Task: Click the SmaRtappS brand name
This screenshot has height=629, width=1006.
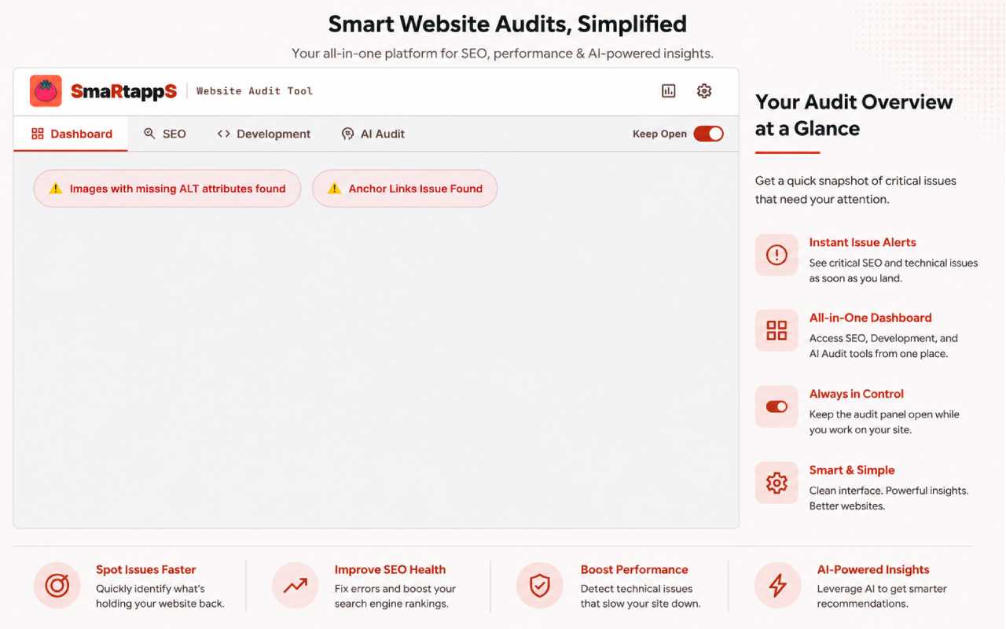Action: coord(124,91)
